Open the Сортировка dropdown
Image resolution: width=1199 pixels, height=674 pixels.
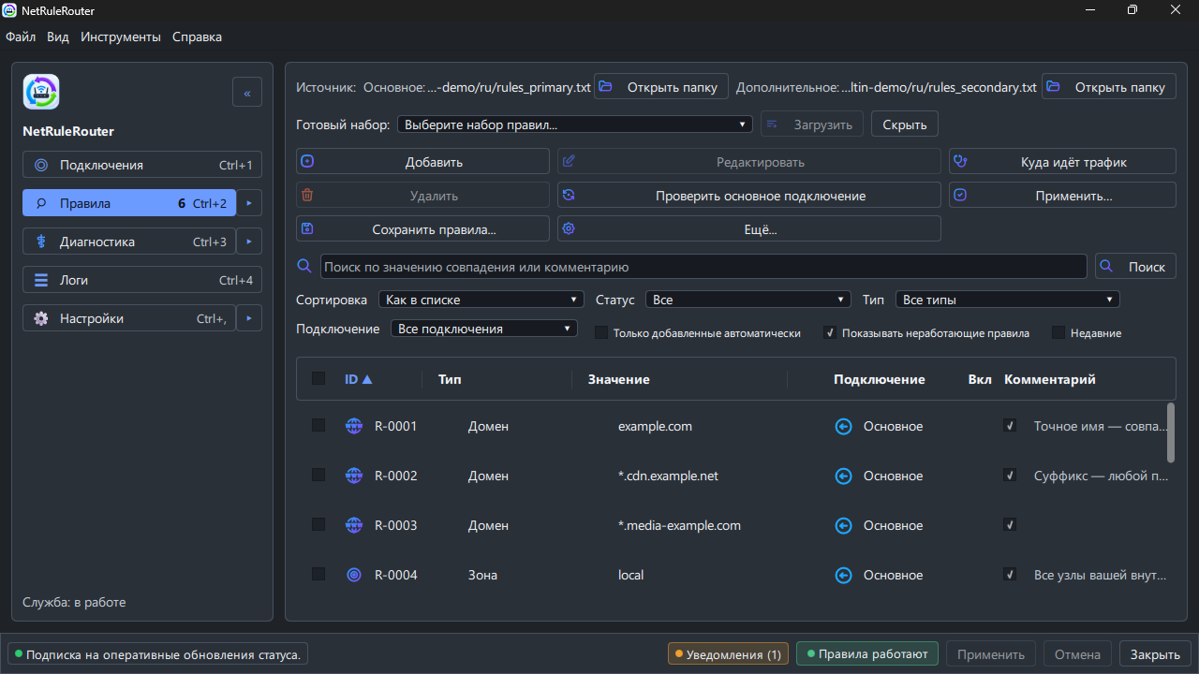click(481, 300)
